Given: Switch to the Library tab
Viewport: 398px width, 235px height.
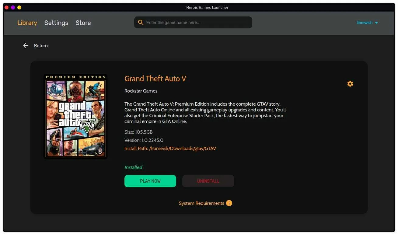Looking at the screenshot, I should point(27,23).
